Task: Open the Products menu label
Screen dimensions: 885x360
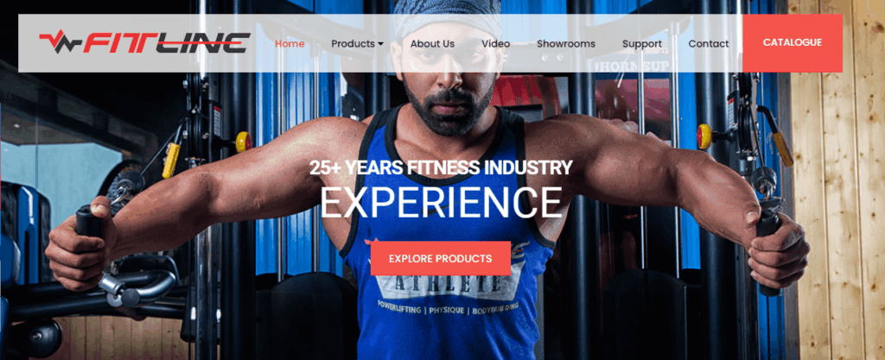Action: (x=353, y=43)
